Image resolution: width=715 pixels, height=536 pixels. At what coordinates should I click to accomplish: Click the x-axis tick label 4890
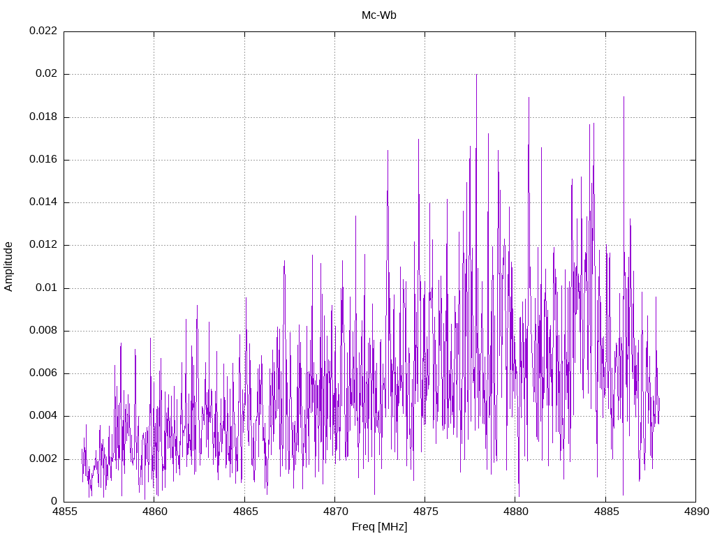[x=697, y=512]
